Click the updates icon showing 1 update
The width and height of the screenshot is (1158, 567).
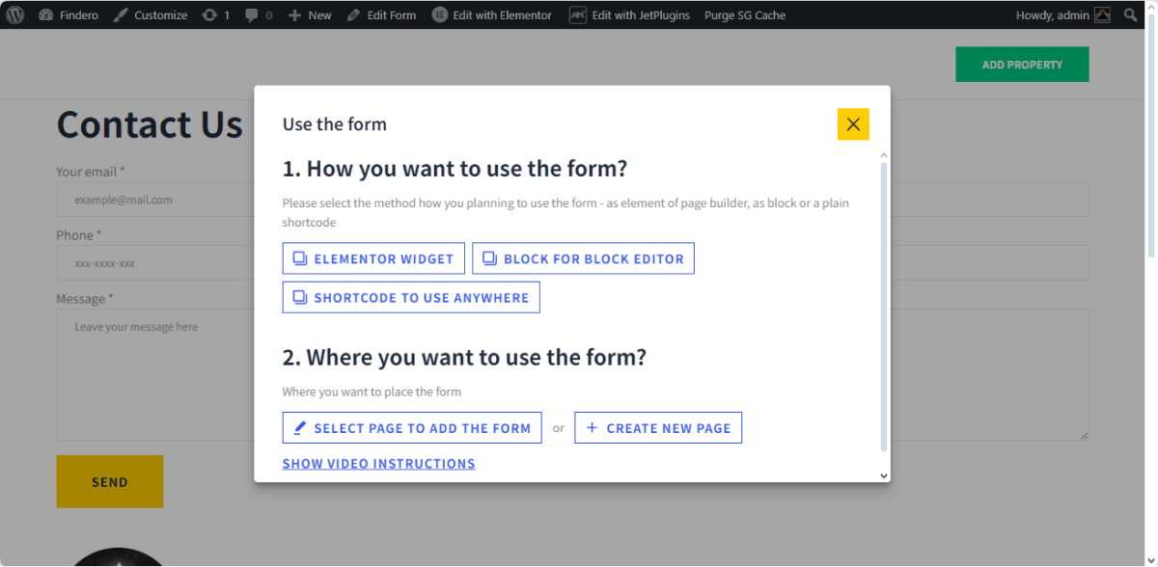(209, 14)
